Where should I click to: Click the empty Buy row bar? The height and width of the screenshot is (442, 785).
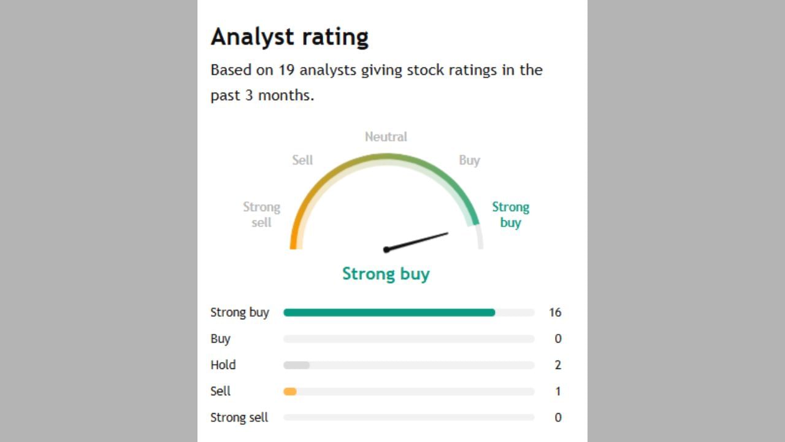pyautogui.click(x=408, y=339)
